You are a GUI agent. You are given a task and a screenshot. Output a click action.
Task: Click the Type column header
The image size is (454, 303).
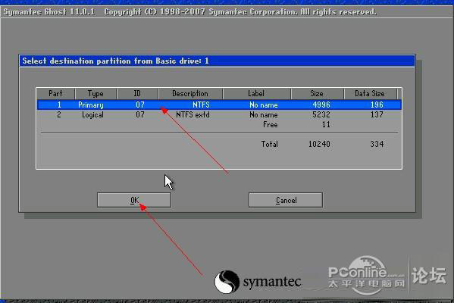coord(95,93)
